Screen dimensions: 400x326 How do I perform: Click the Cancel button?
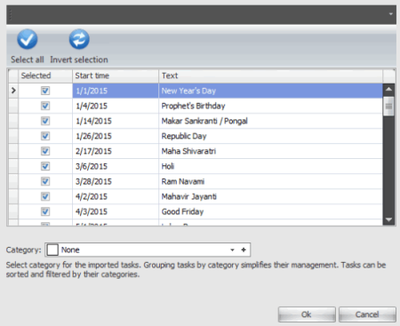(x=367, y=314)
